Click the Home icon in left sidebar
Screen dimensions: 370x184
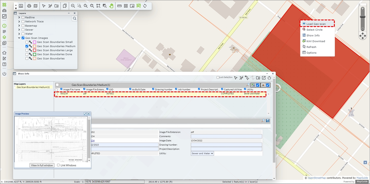coord(4,53)
